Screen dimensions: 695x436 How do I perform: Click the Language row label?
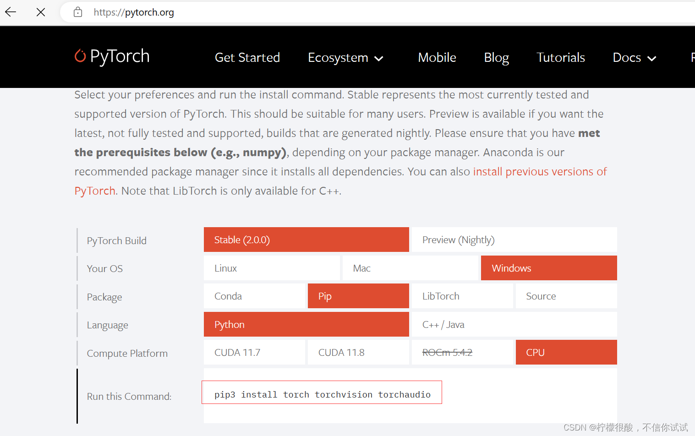108,325
